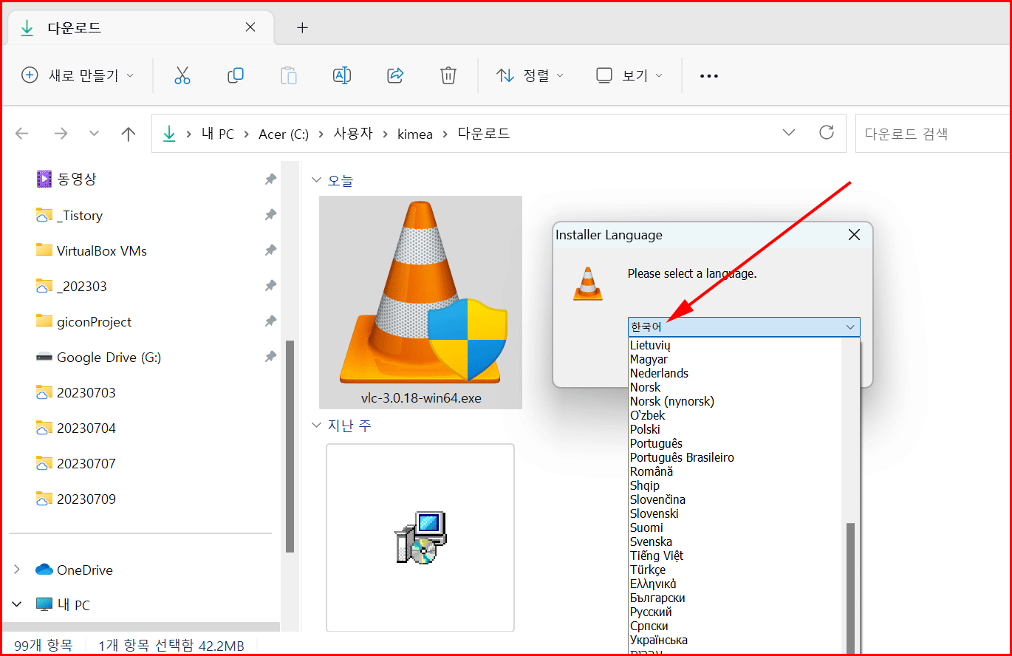The image size is (1012, 656).
Task: Refresh the Downloads folder view
Action: tap(827, 133)
